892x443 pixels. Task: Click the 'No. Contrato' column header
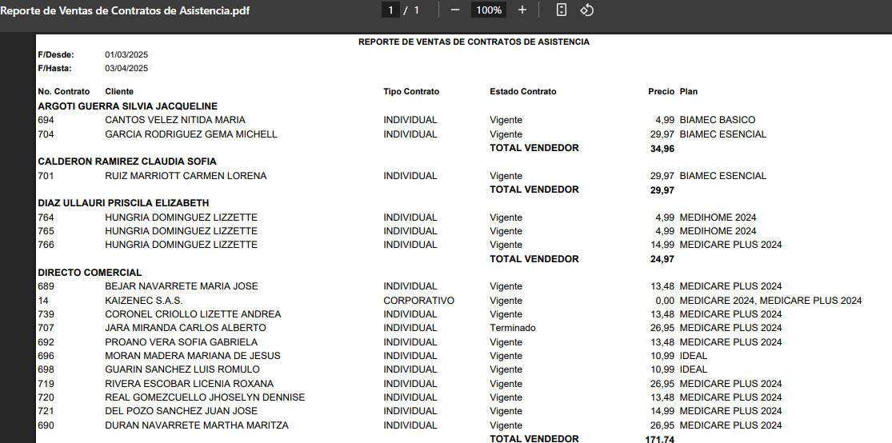[64, 92]
